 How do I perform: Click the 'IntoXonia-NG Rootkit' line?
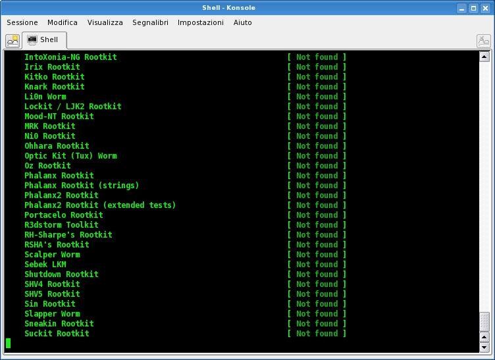tap(70, 57)
